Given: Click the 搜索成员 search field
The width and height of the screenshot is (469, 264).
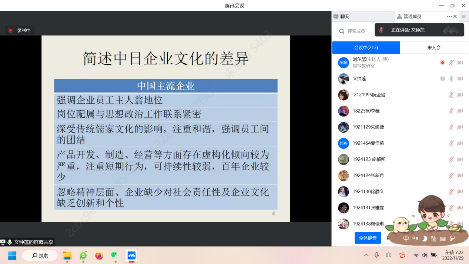Looking at the screenshot, I should click(x=357, y=31).
